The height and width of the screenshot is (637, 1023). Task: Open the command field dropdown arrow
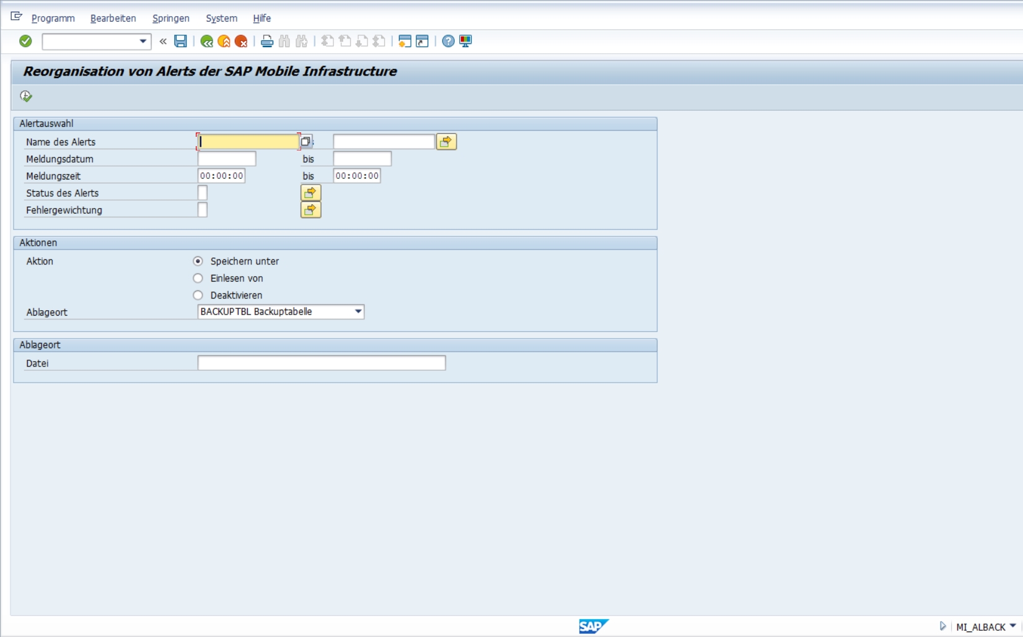pyautogui.click(x=143, y=41)
